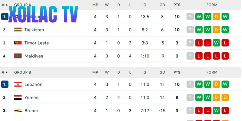The height and width of the screenshot is (121, 242).
Task: Click the Timor-Leste flag icon
Action: click(18, 43)
